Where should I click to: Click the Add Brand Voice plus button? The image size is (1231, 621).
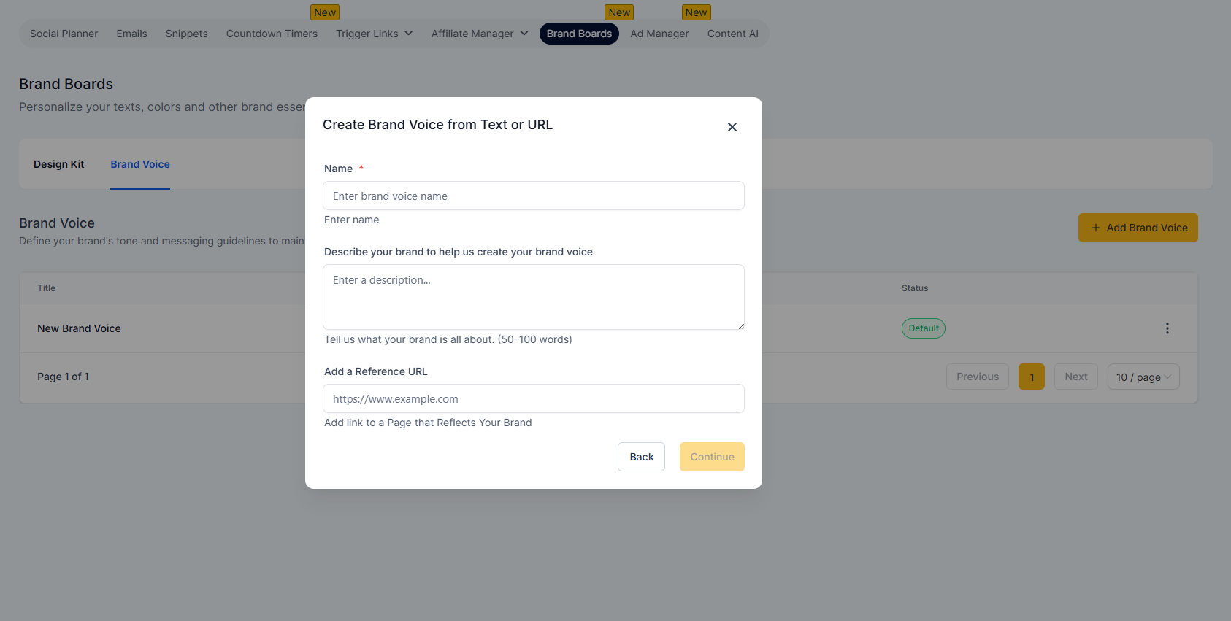(1138, 228)
